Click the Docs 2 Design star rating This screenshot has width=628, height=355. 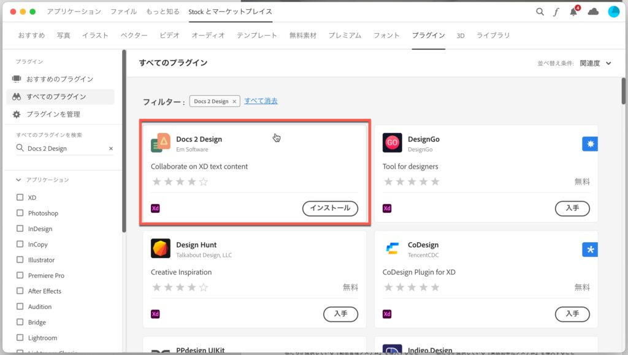click(x=180, y=181)
